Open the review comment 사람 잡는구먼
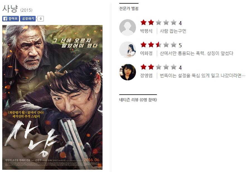Viewport: 248px width, 172px height. coord(173,31)
